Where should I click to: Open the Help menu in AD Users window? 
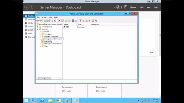tap(56, 17)
